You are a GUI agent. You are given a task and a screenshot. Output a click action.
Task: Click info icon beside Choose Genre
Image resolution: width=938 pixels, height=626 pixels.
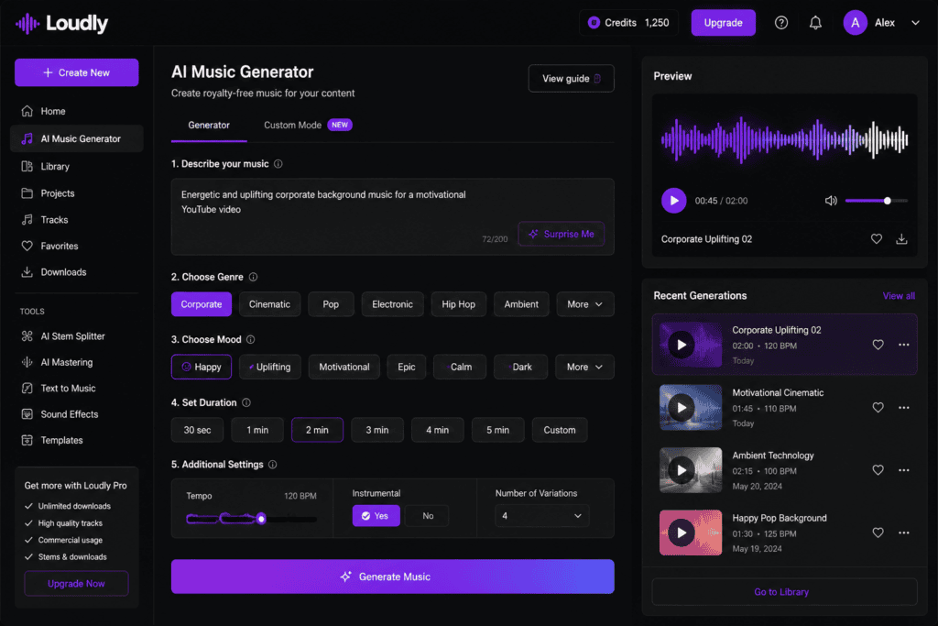(x=253, y=277)
